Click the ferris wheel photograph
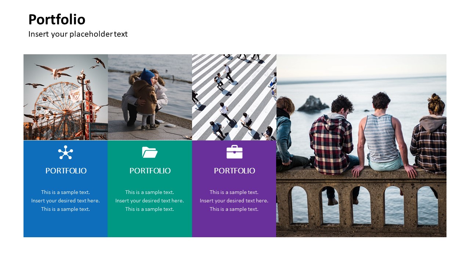This screenshot has height=264, width=470. click(65, 97)
